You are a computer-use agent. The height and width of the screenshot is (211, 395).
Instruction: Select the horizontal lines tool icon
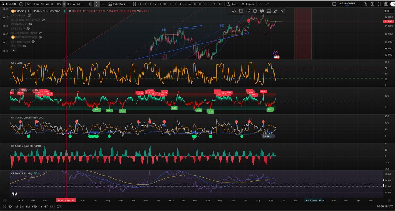[269, 11]
